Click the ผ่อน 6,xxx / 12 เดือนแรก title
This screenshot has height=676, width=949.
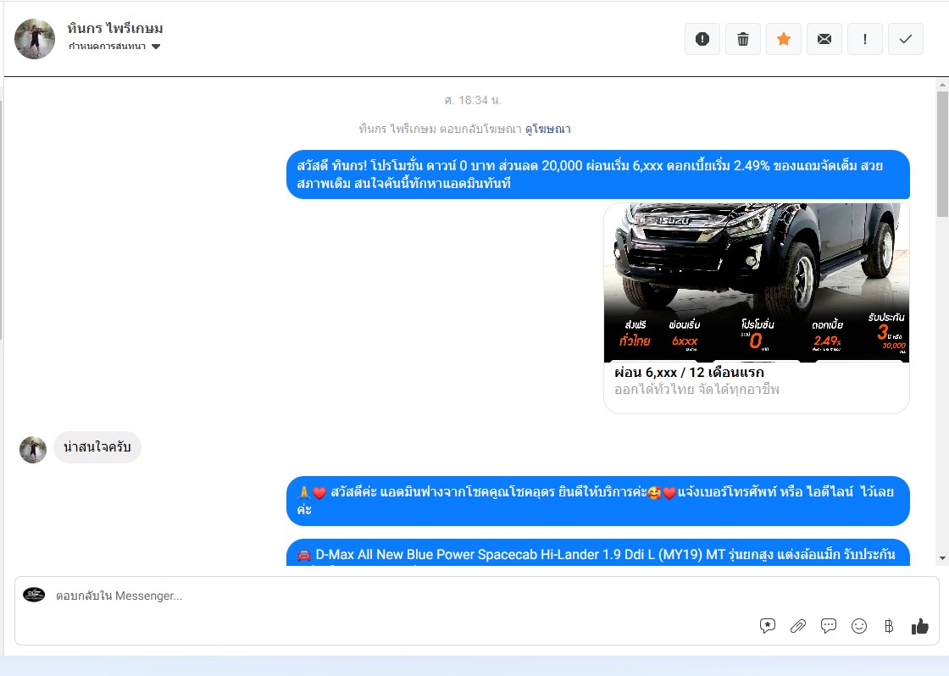pyautogui.click(x=690, y=372)
